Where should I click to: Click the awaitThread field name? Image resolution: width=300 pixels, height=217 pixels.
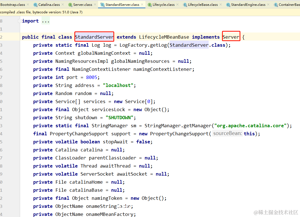pos(115,166)
